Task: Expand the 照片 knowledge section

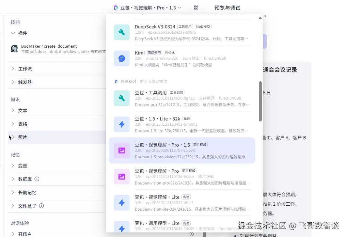Action: tap(13, 137)
